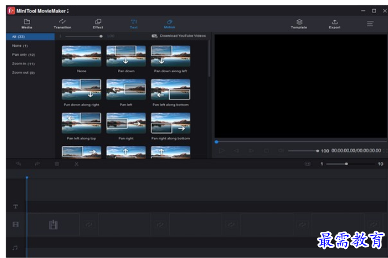Image resolution: width=388 pixels, height=258 pixels.
Task: Adjust the timeline zoom slider
Action: click(350, 164)
